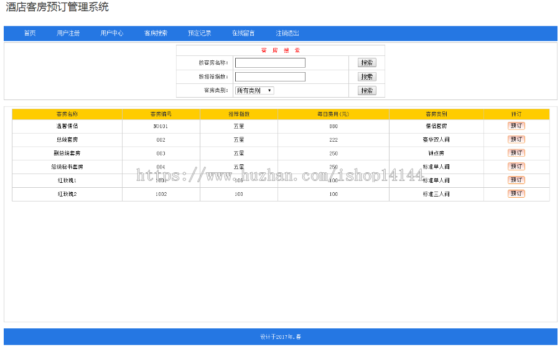Select the 红玫瑰1 room name cell

click(x=67, y=180)
